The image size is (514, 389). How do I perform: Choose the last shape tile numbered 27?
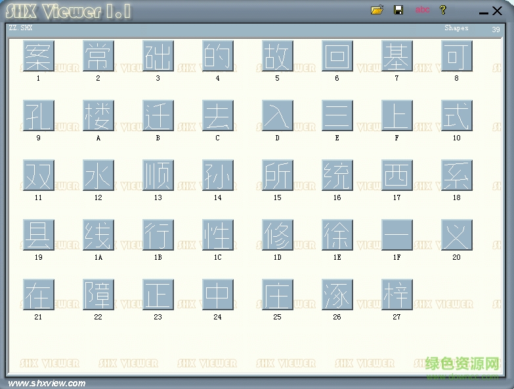pyautogui.click(x=396, y=295)
